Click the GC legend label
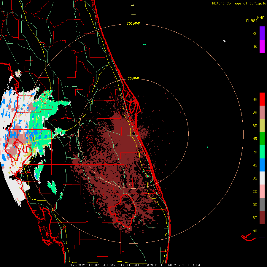Screen dimensions: 267x267 click(x=255, y=205)
